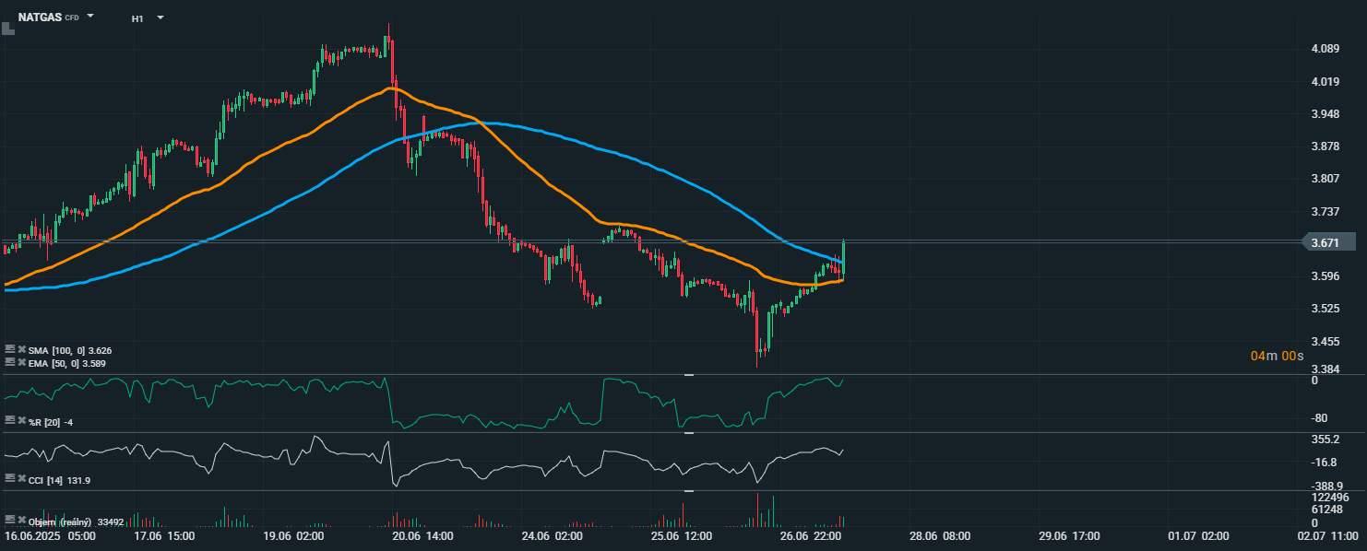
Task: Click the volume scale value 122496
Action: (1329, 498)
